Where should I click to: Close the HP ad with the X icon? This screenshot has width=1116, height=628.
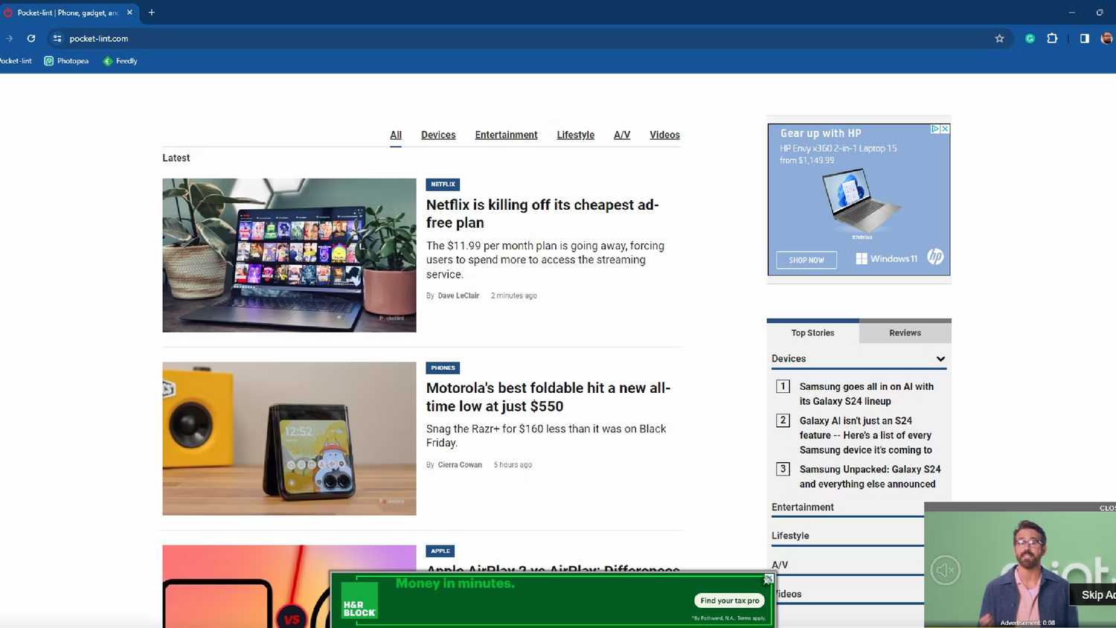(x=945, y=129)
